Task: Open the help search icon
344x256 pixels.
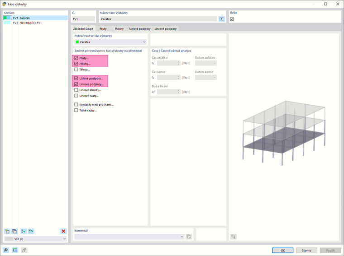Action: 6,250
